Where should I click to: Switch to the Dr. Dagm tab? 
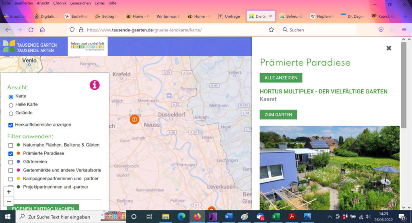pos(352,16)
